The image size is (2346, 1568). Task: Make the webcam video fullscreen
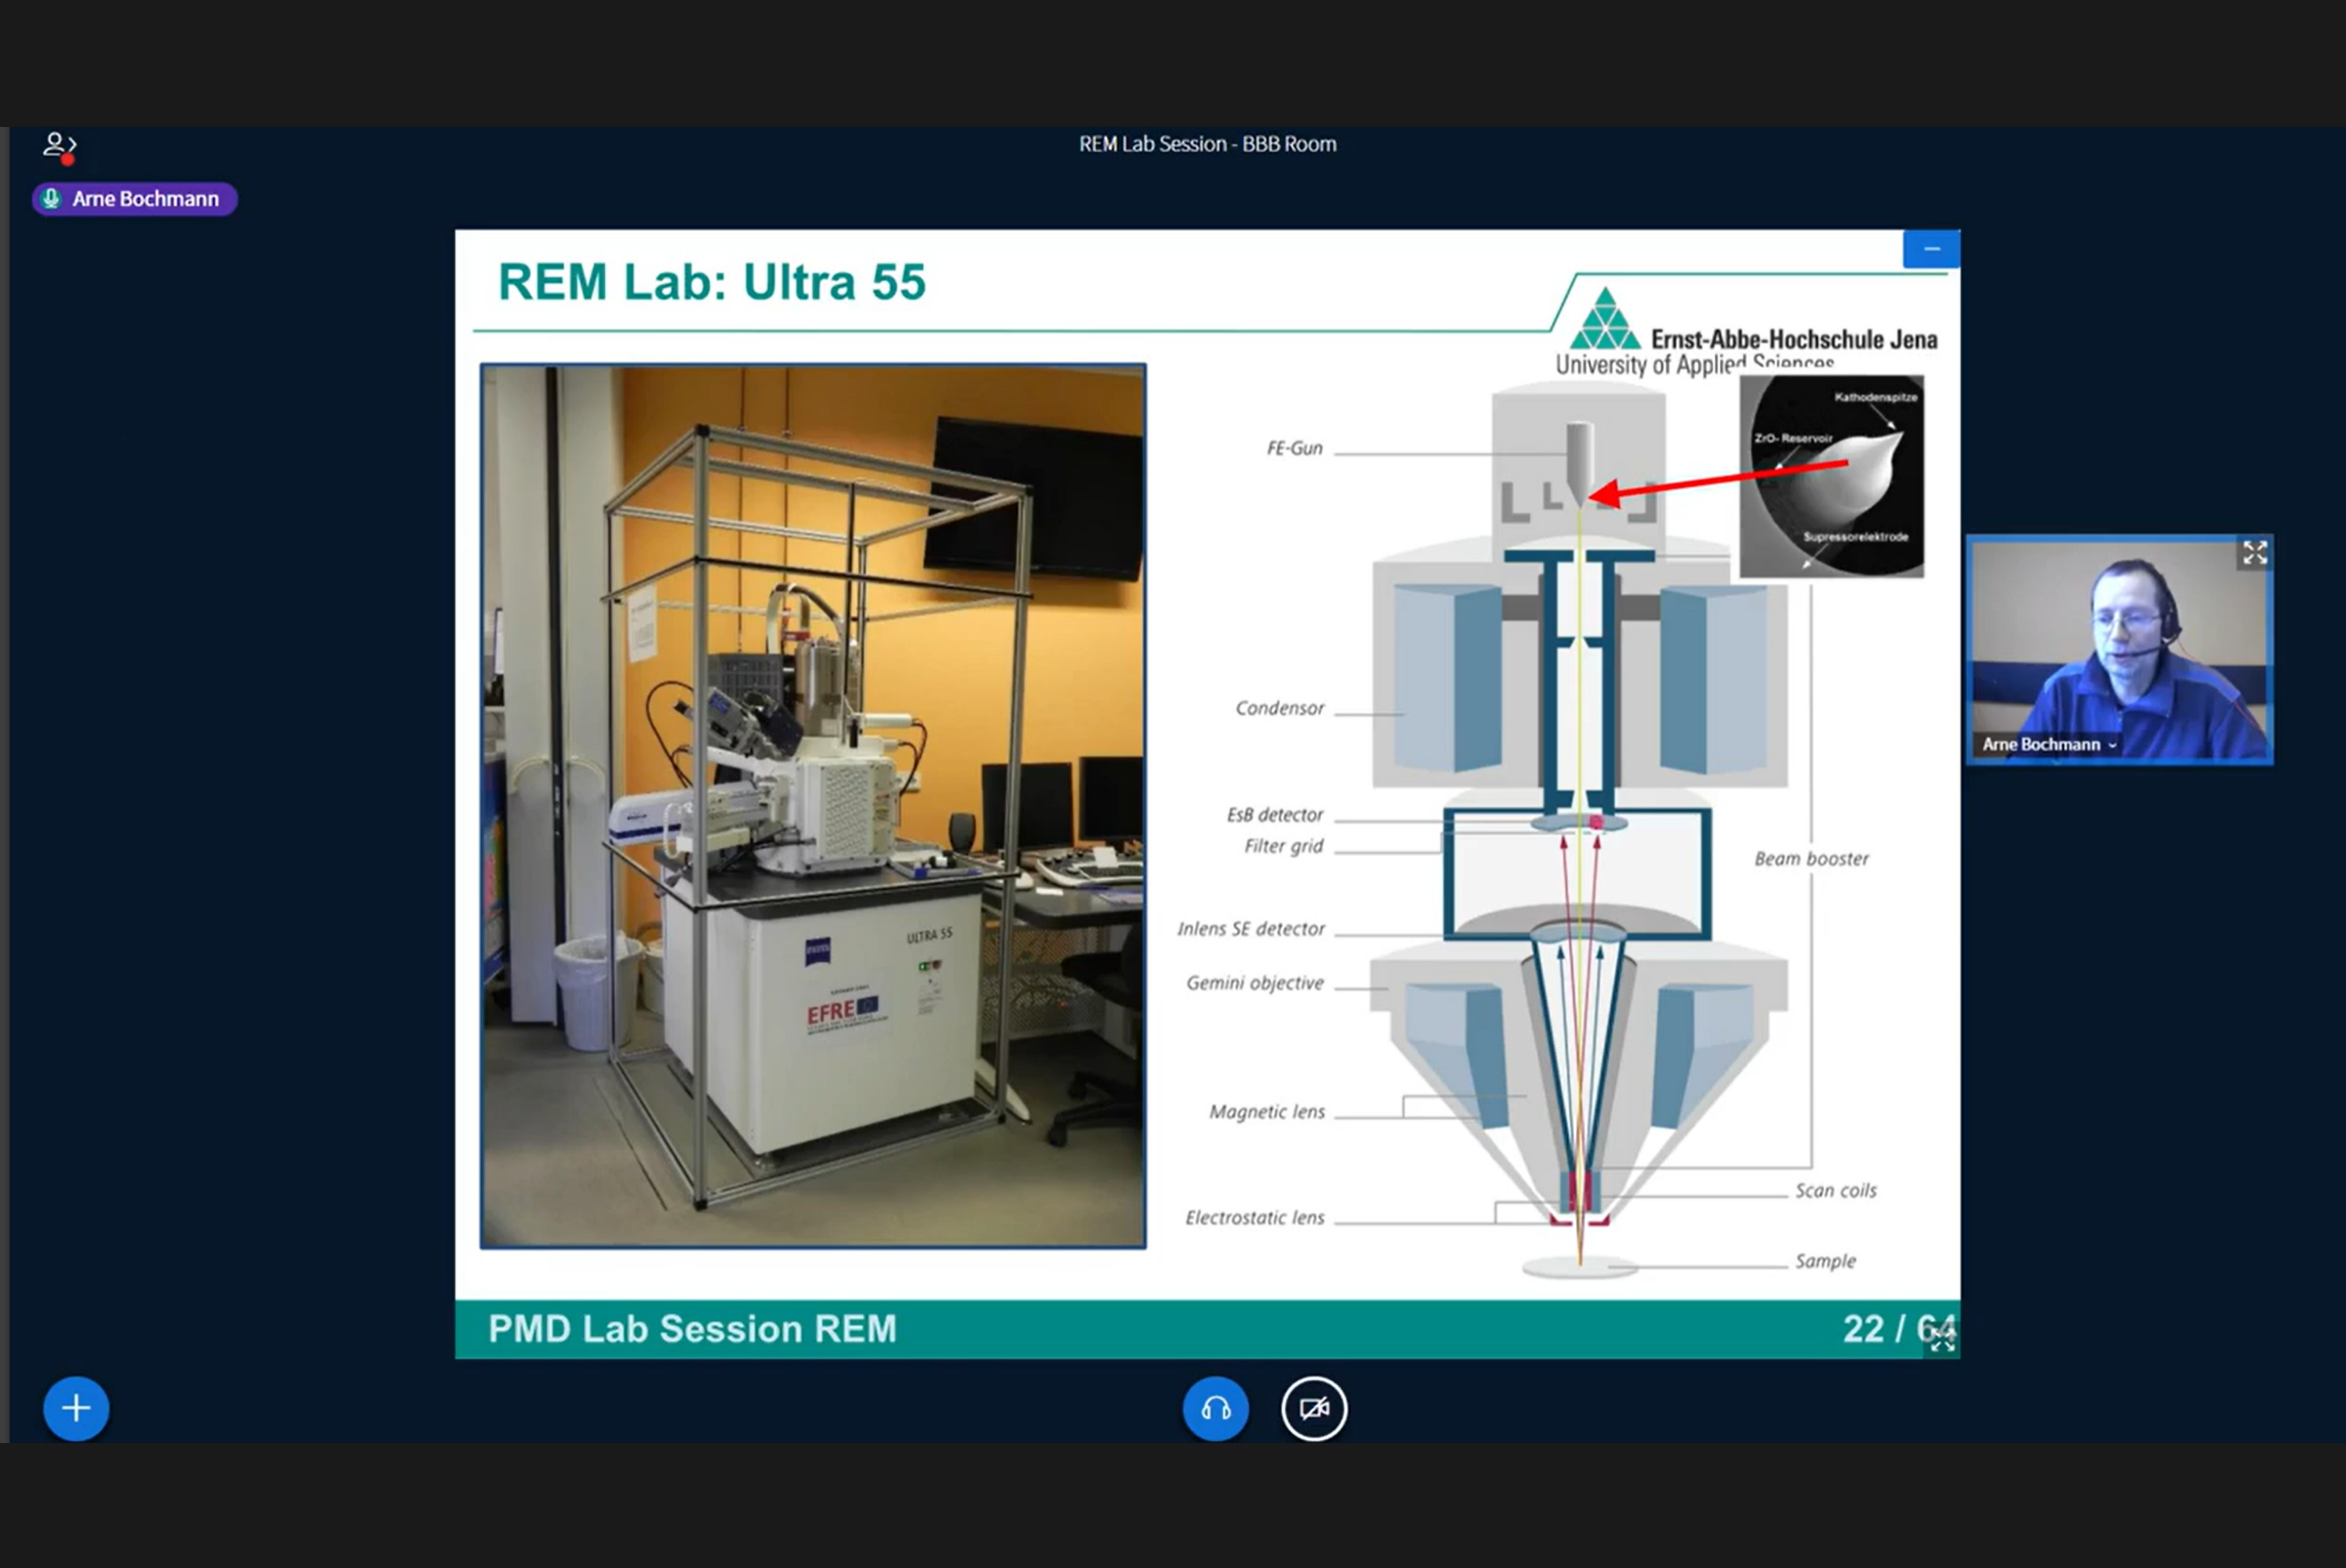(x=2254, y=553)
